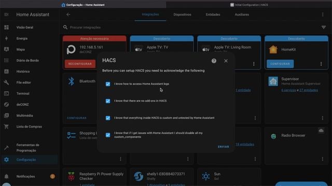Image resolution: width=332 pixels, height=186 pixels.
Task: Click the notification count badge
Action: 52,176
